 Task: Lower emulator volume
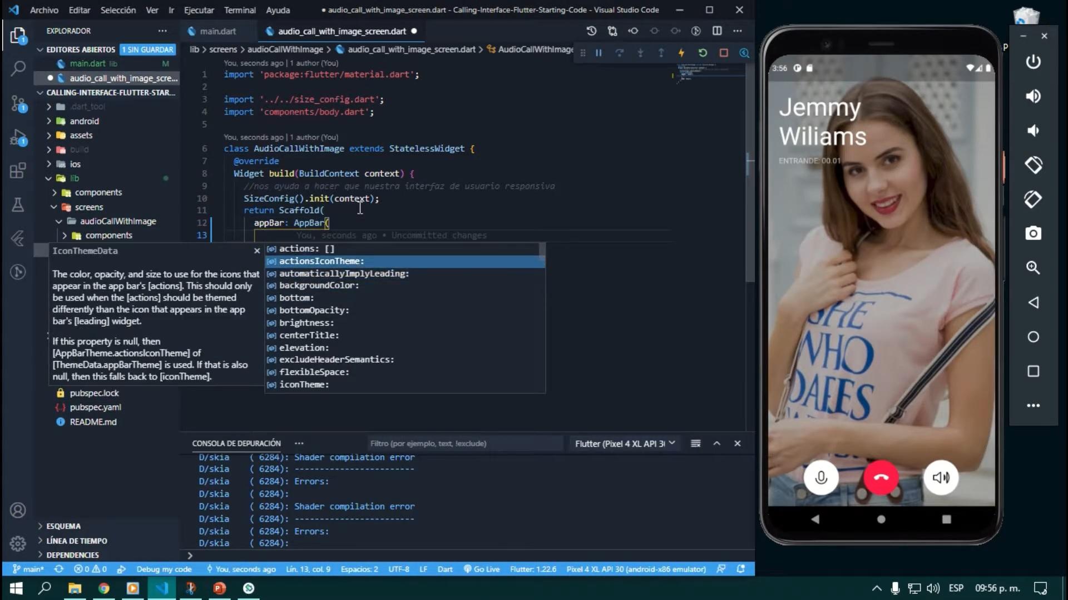click(x=1033, y=131)
